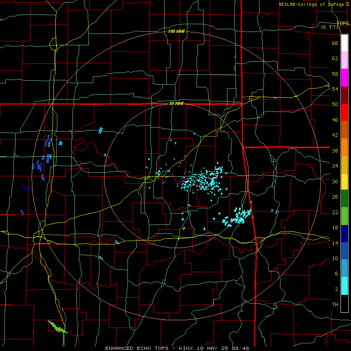This screenshot has height=351, width=351.
Task: Click the 'TOPS' legend heading
Action: click(x=343, y=23)
